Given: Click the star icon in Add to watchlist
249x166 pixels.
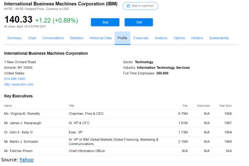Looking at the screenshot, I should tap(128, 6).
